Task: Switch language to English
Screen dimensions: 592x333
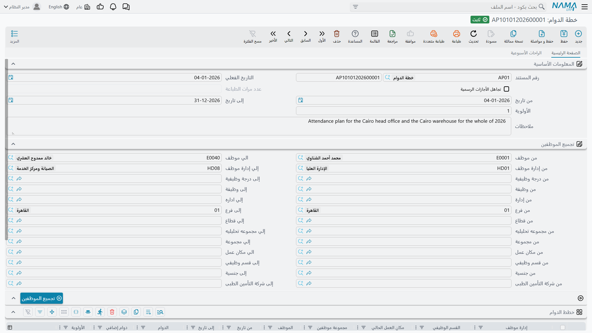Action: click(59, 7)
